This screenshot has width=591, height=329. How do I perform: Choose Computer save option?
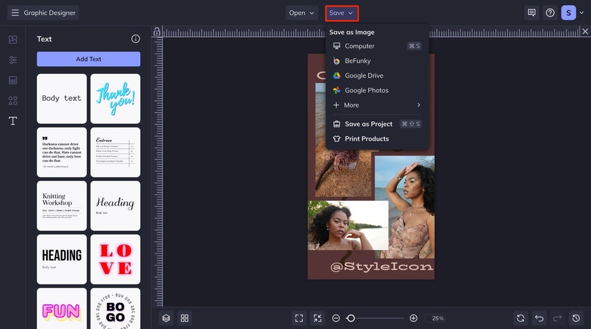click(377, 46)
